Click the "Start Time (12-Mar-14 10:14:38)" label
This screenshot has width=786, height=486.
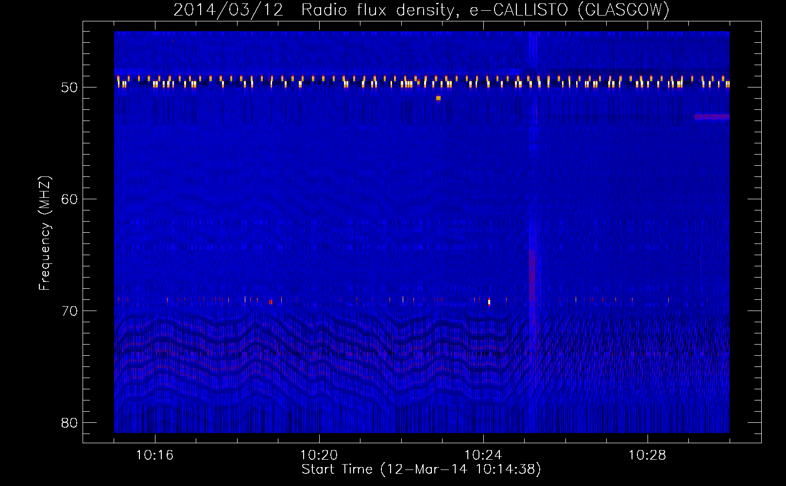click(421, 469)
